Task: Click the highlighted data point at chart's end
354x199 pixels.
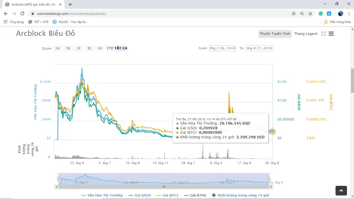Action: [x=273, y=132]
